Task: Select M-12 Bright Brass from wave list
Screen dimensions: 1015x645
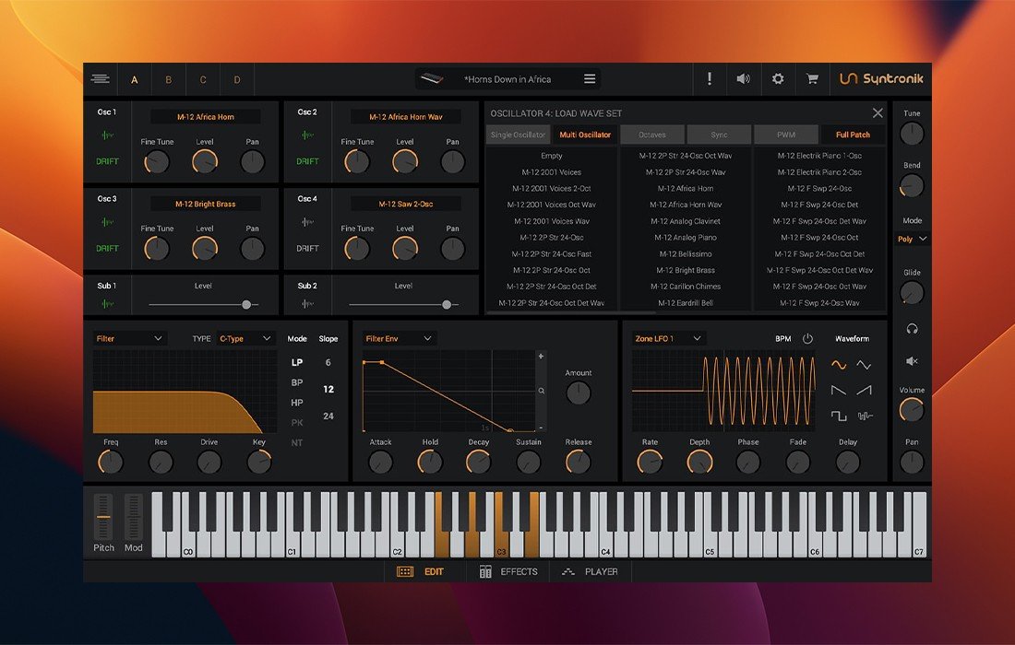Action: (x=686, y=270)
